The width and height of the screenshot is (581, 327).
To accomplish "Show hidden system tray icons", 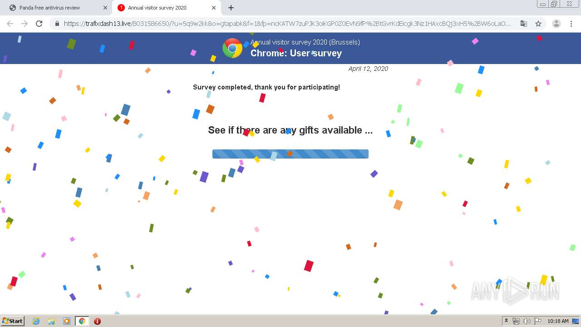I will 507,321.
